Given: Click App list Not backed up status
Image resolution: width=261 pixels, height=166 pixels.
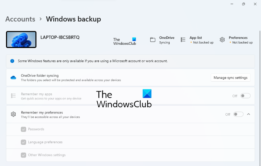Looking at the screenshot, I should pos(203,42).
